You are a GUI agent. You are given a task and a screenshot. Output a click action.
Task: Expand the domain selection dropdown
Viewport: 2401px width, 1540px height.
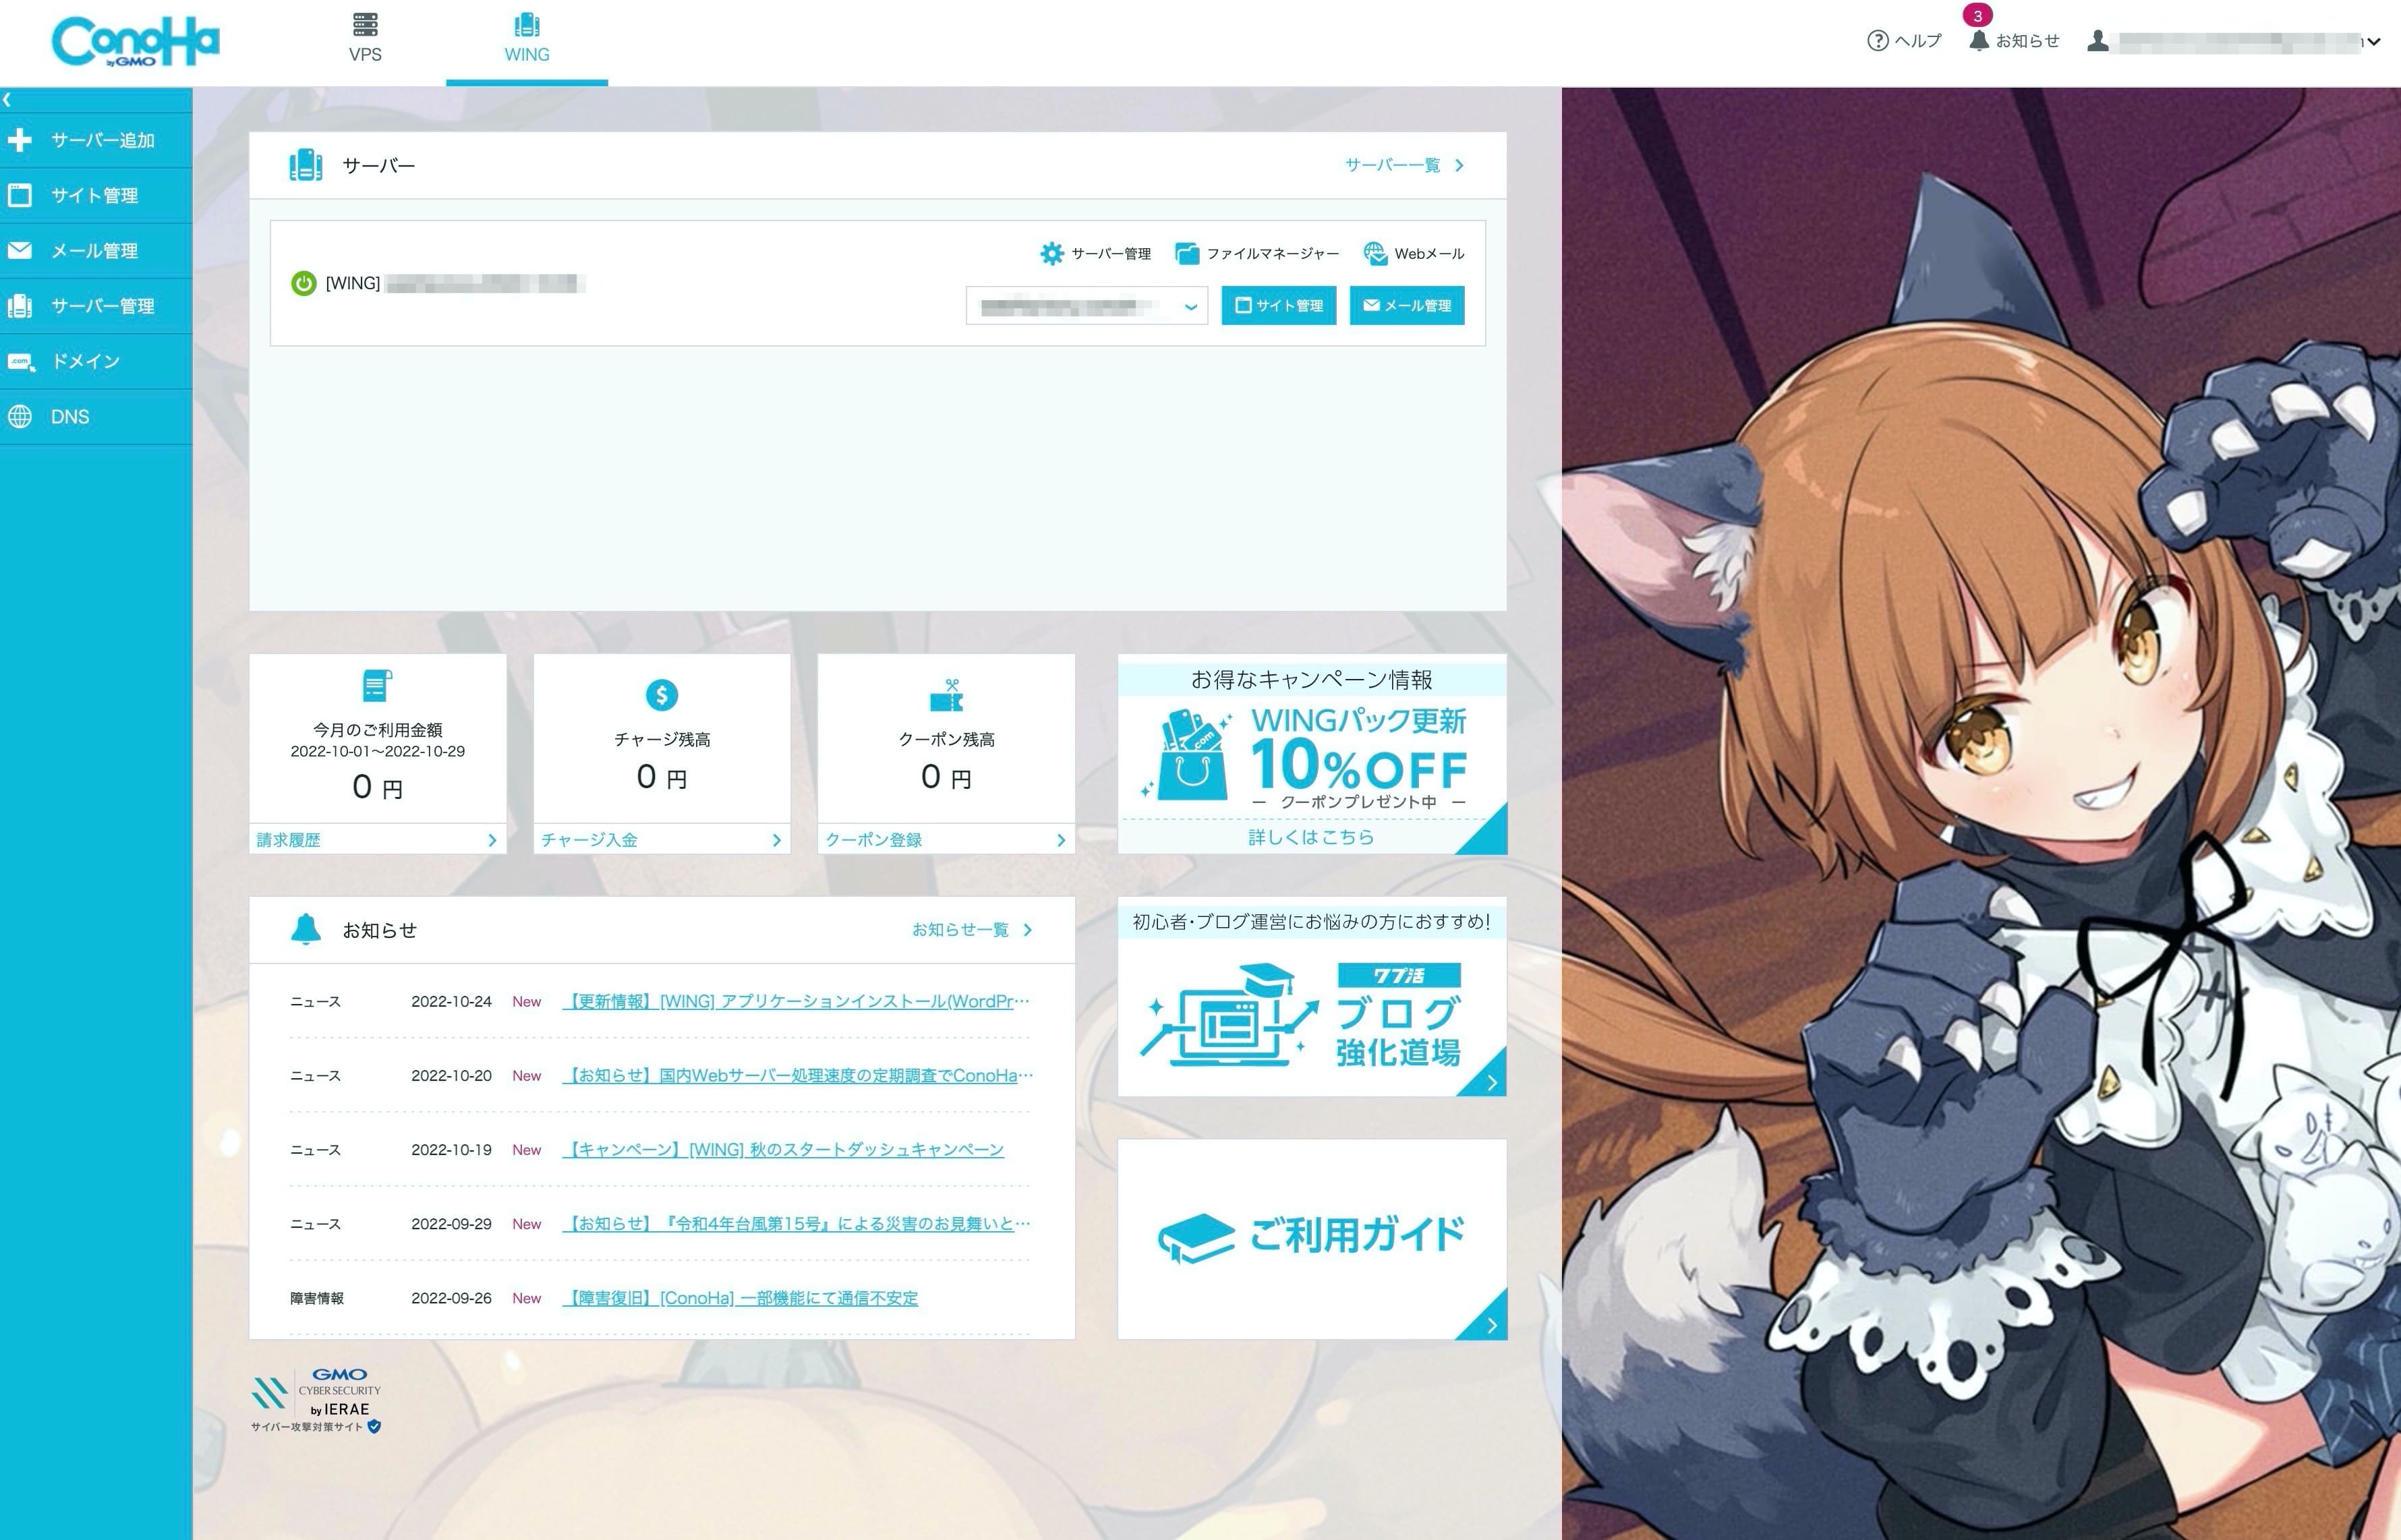[x=1087, y=306]
